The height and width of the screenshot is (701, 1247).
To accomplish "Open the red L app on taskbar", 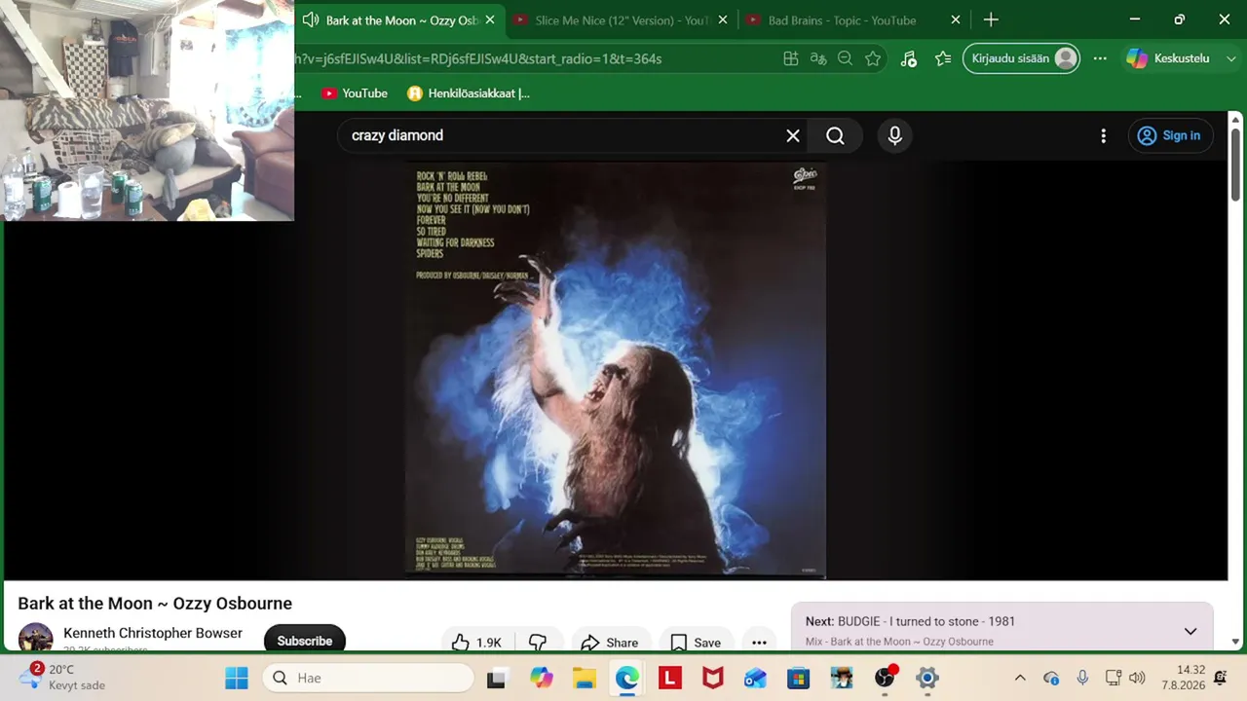I will [x=669, y=678].
